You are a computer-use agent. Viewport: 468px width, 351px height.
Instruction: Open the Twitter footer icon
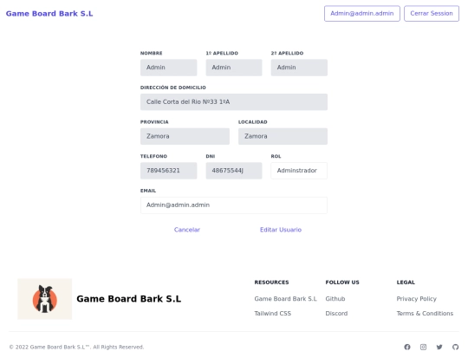click(x=439, y=347)
